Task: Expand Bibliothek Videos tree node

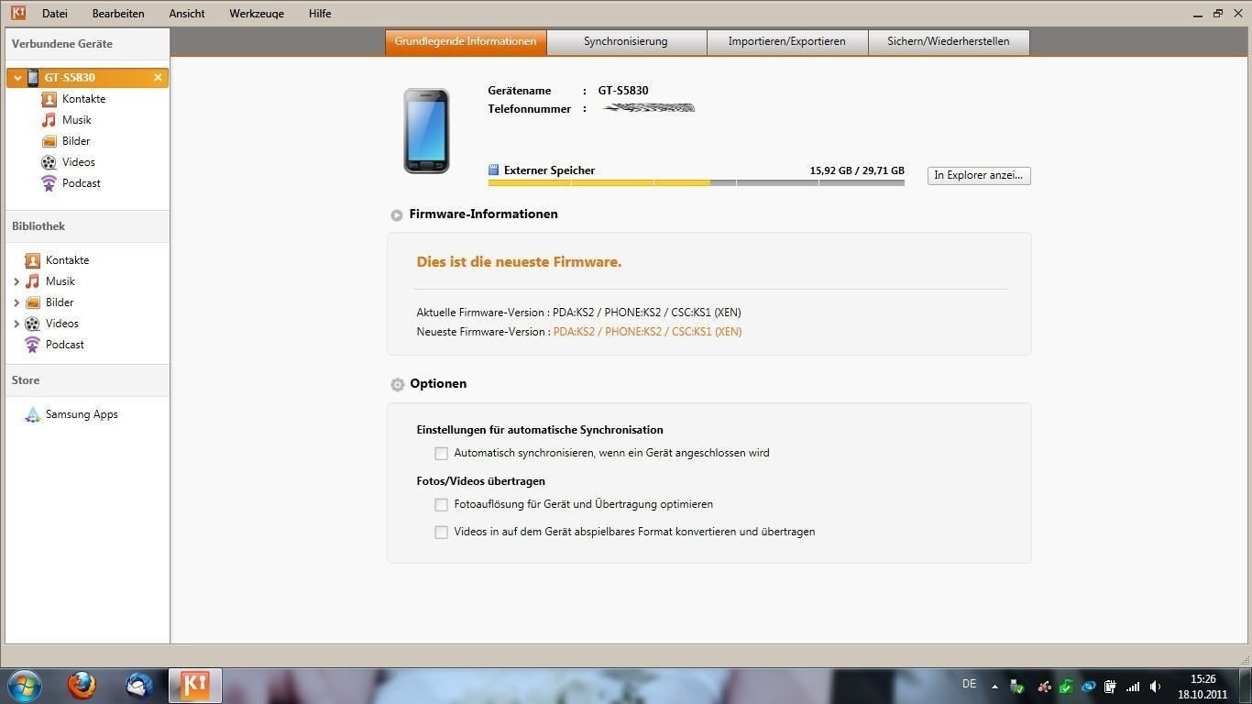Action: click(16, 324)
